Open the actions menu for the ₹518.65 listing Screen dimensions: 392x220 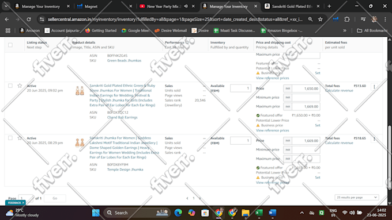[374, 139]
